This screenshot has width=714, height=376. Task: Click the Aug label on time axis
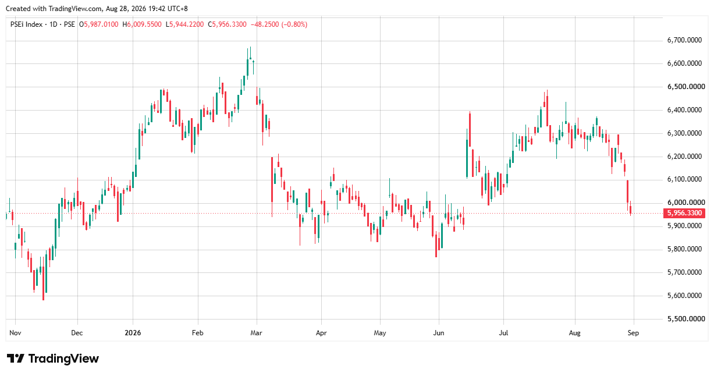[x=575, y=334]
